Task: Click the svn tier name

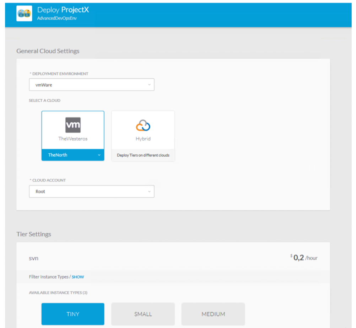Action: pos(34,258)
